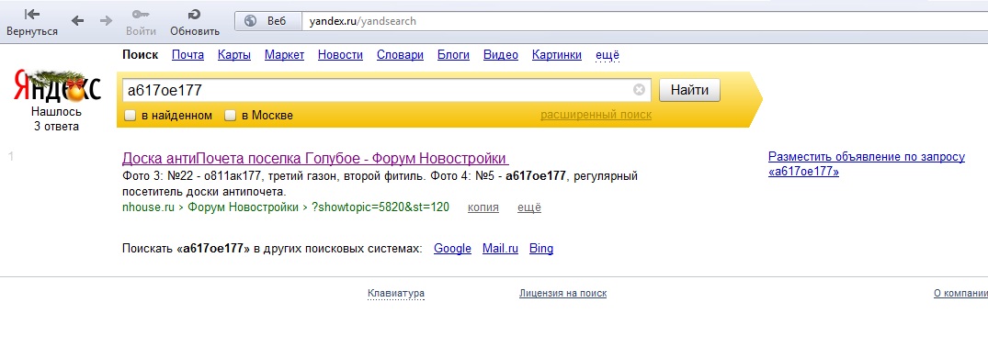Click the Войти key icon
The height and width of the screenshot is (347, 988).
[141, 15]
